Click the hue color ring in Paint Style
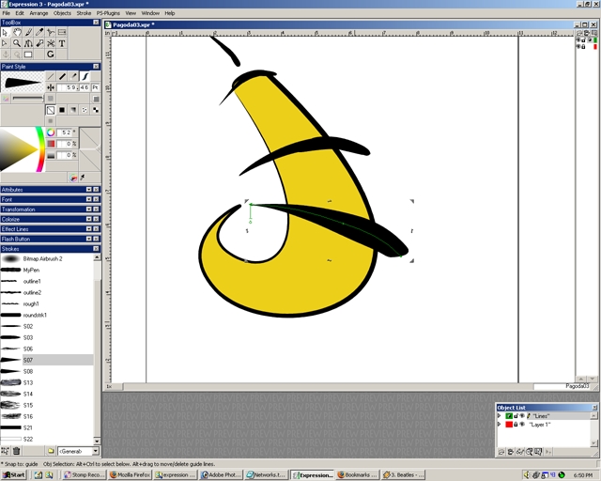The image size is (601, 481). (39, 149)
